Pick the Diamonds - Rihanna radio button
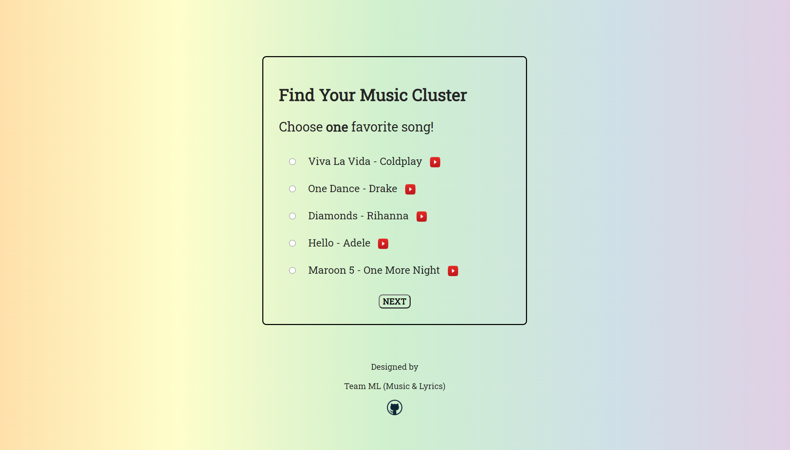790x450 pixels. coord(292,216)
